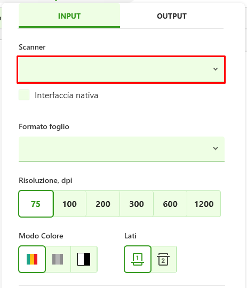Choose the grayscale color mode icon
The image size is (247, 288).
(x=58, y=259)
